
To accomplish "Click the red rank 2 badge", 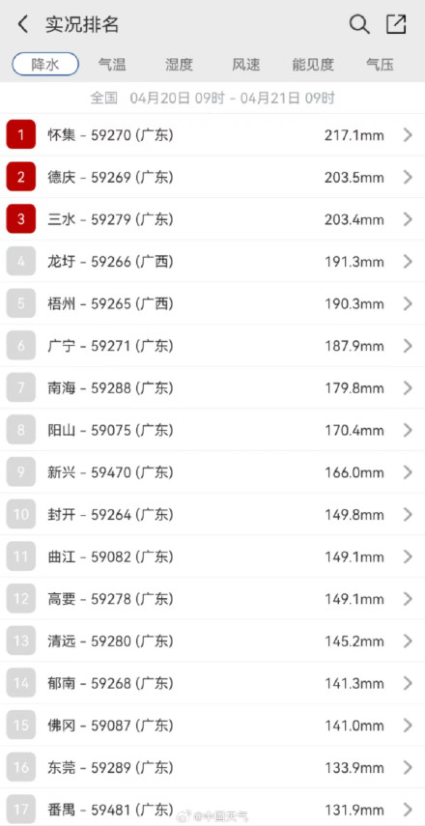I will (x=21, y=177).
